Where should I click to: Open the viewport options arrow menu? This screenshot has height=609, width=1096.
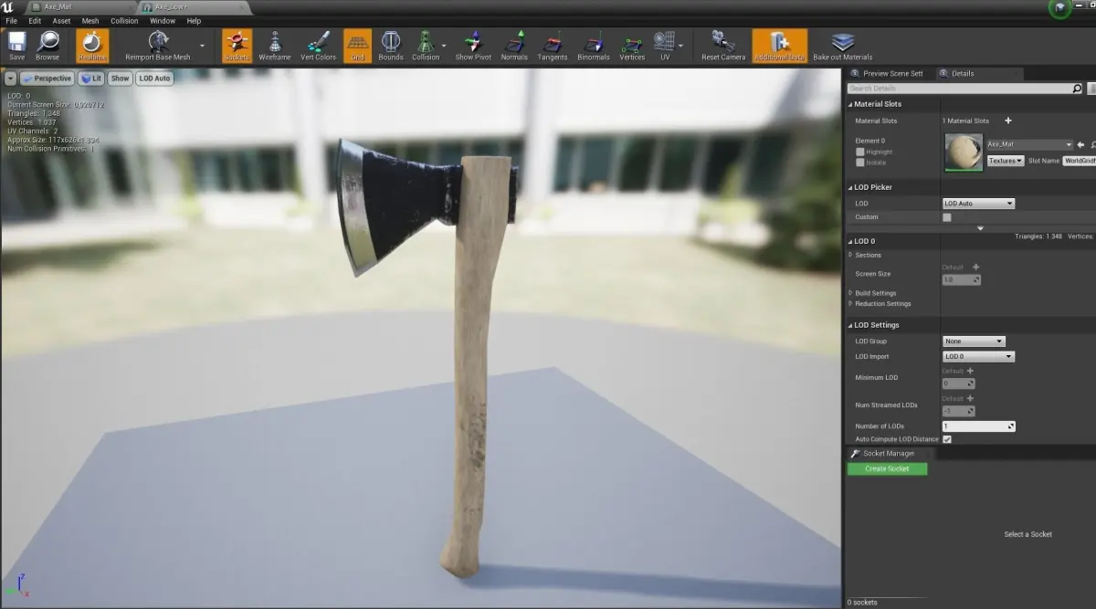pos(10,79)
